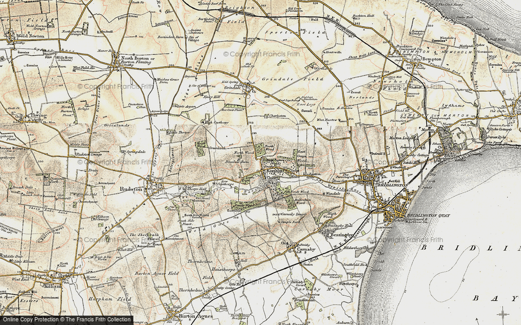Select the Dyke Cottages label
The image size is (521, 325).
(500, 129)
